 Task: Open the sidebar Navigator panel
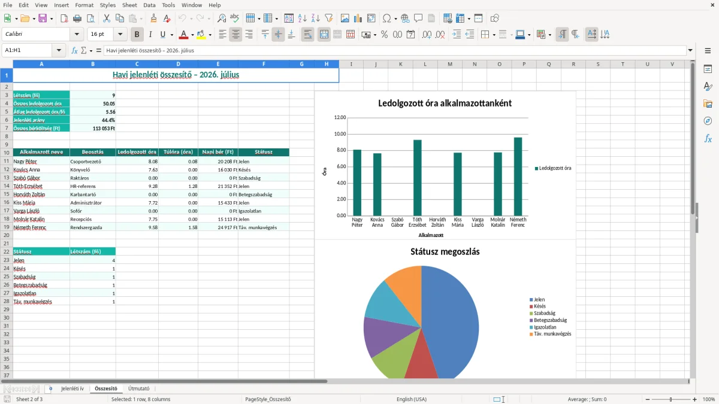point(708,121)
